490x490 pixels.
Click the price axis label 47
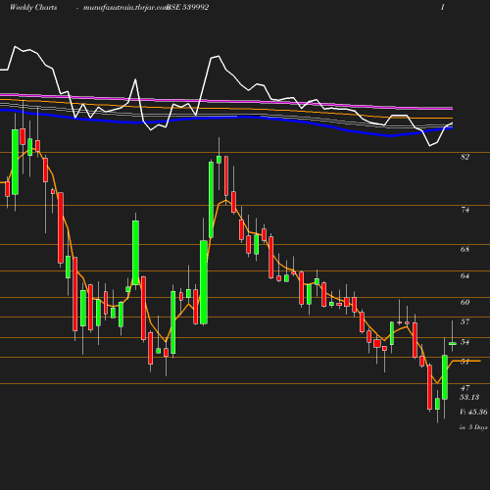465,388
